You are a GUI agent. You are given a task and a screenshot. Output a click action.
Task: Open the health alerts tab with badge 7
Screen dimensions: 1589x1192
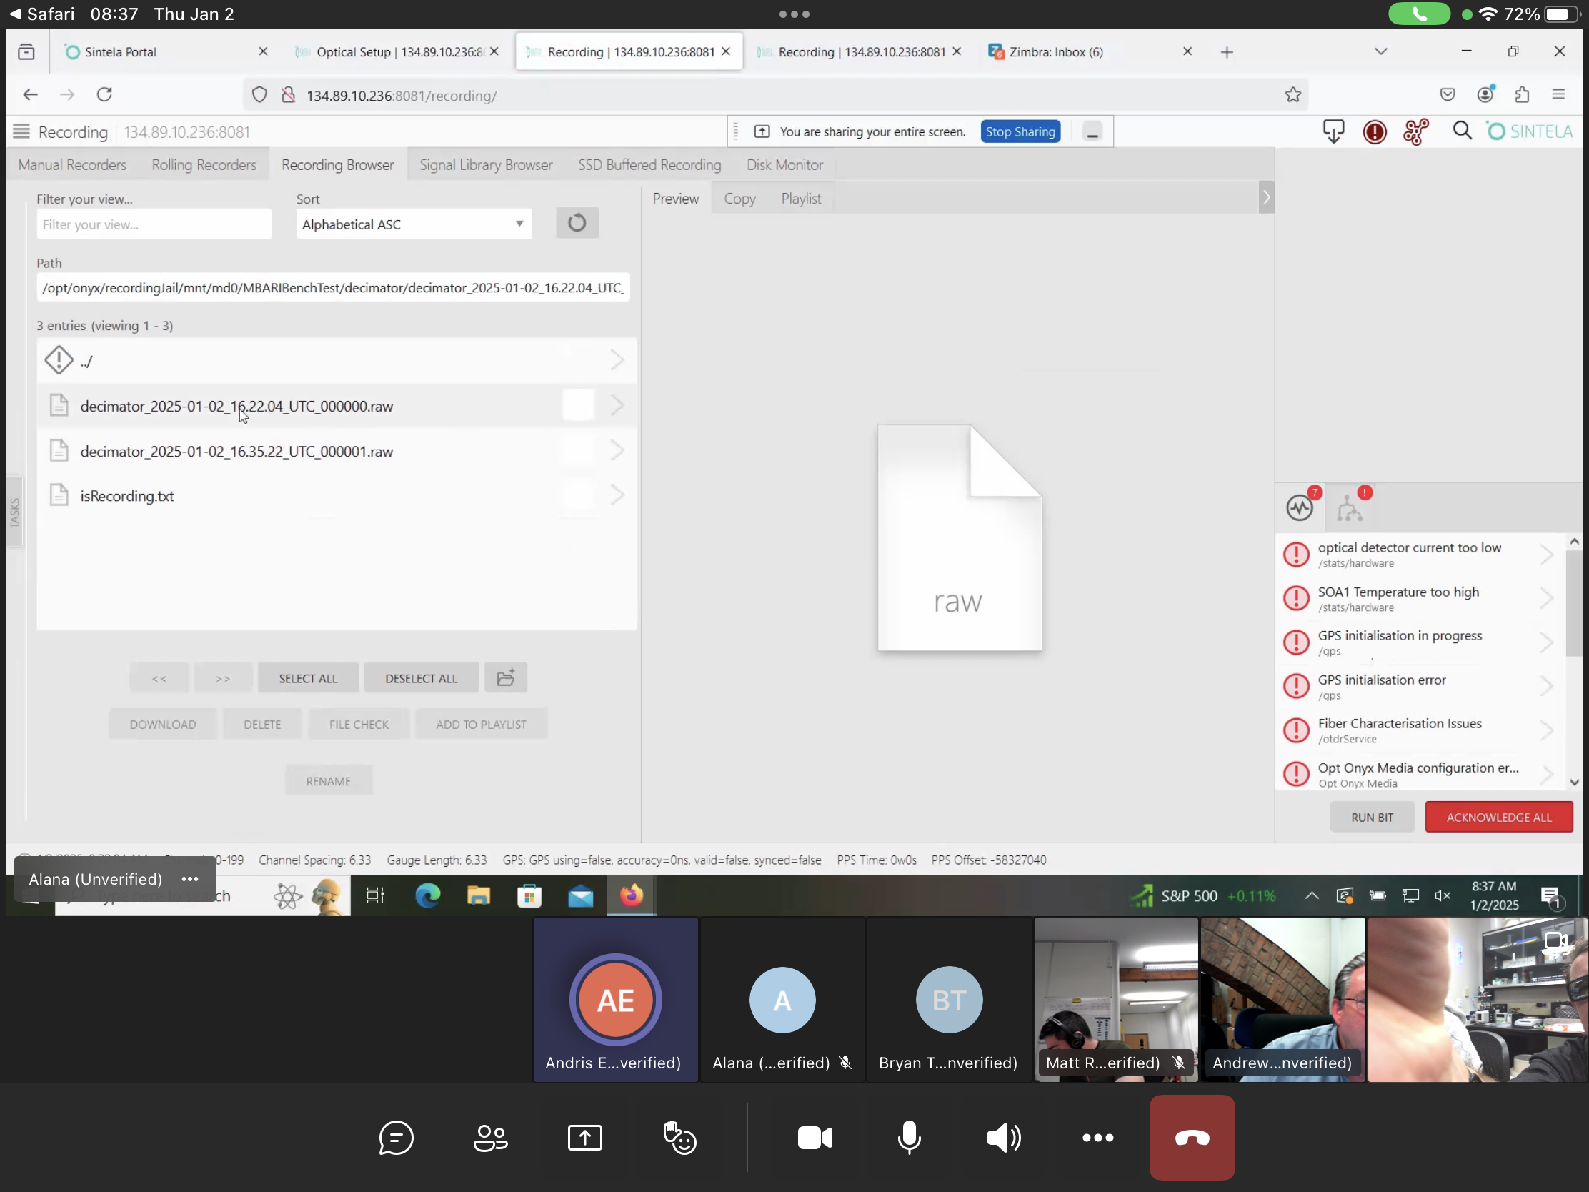click(1300, 507)
